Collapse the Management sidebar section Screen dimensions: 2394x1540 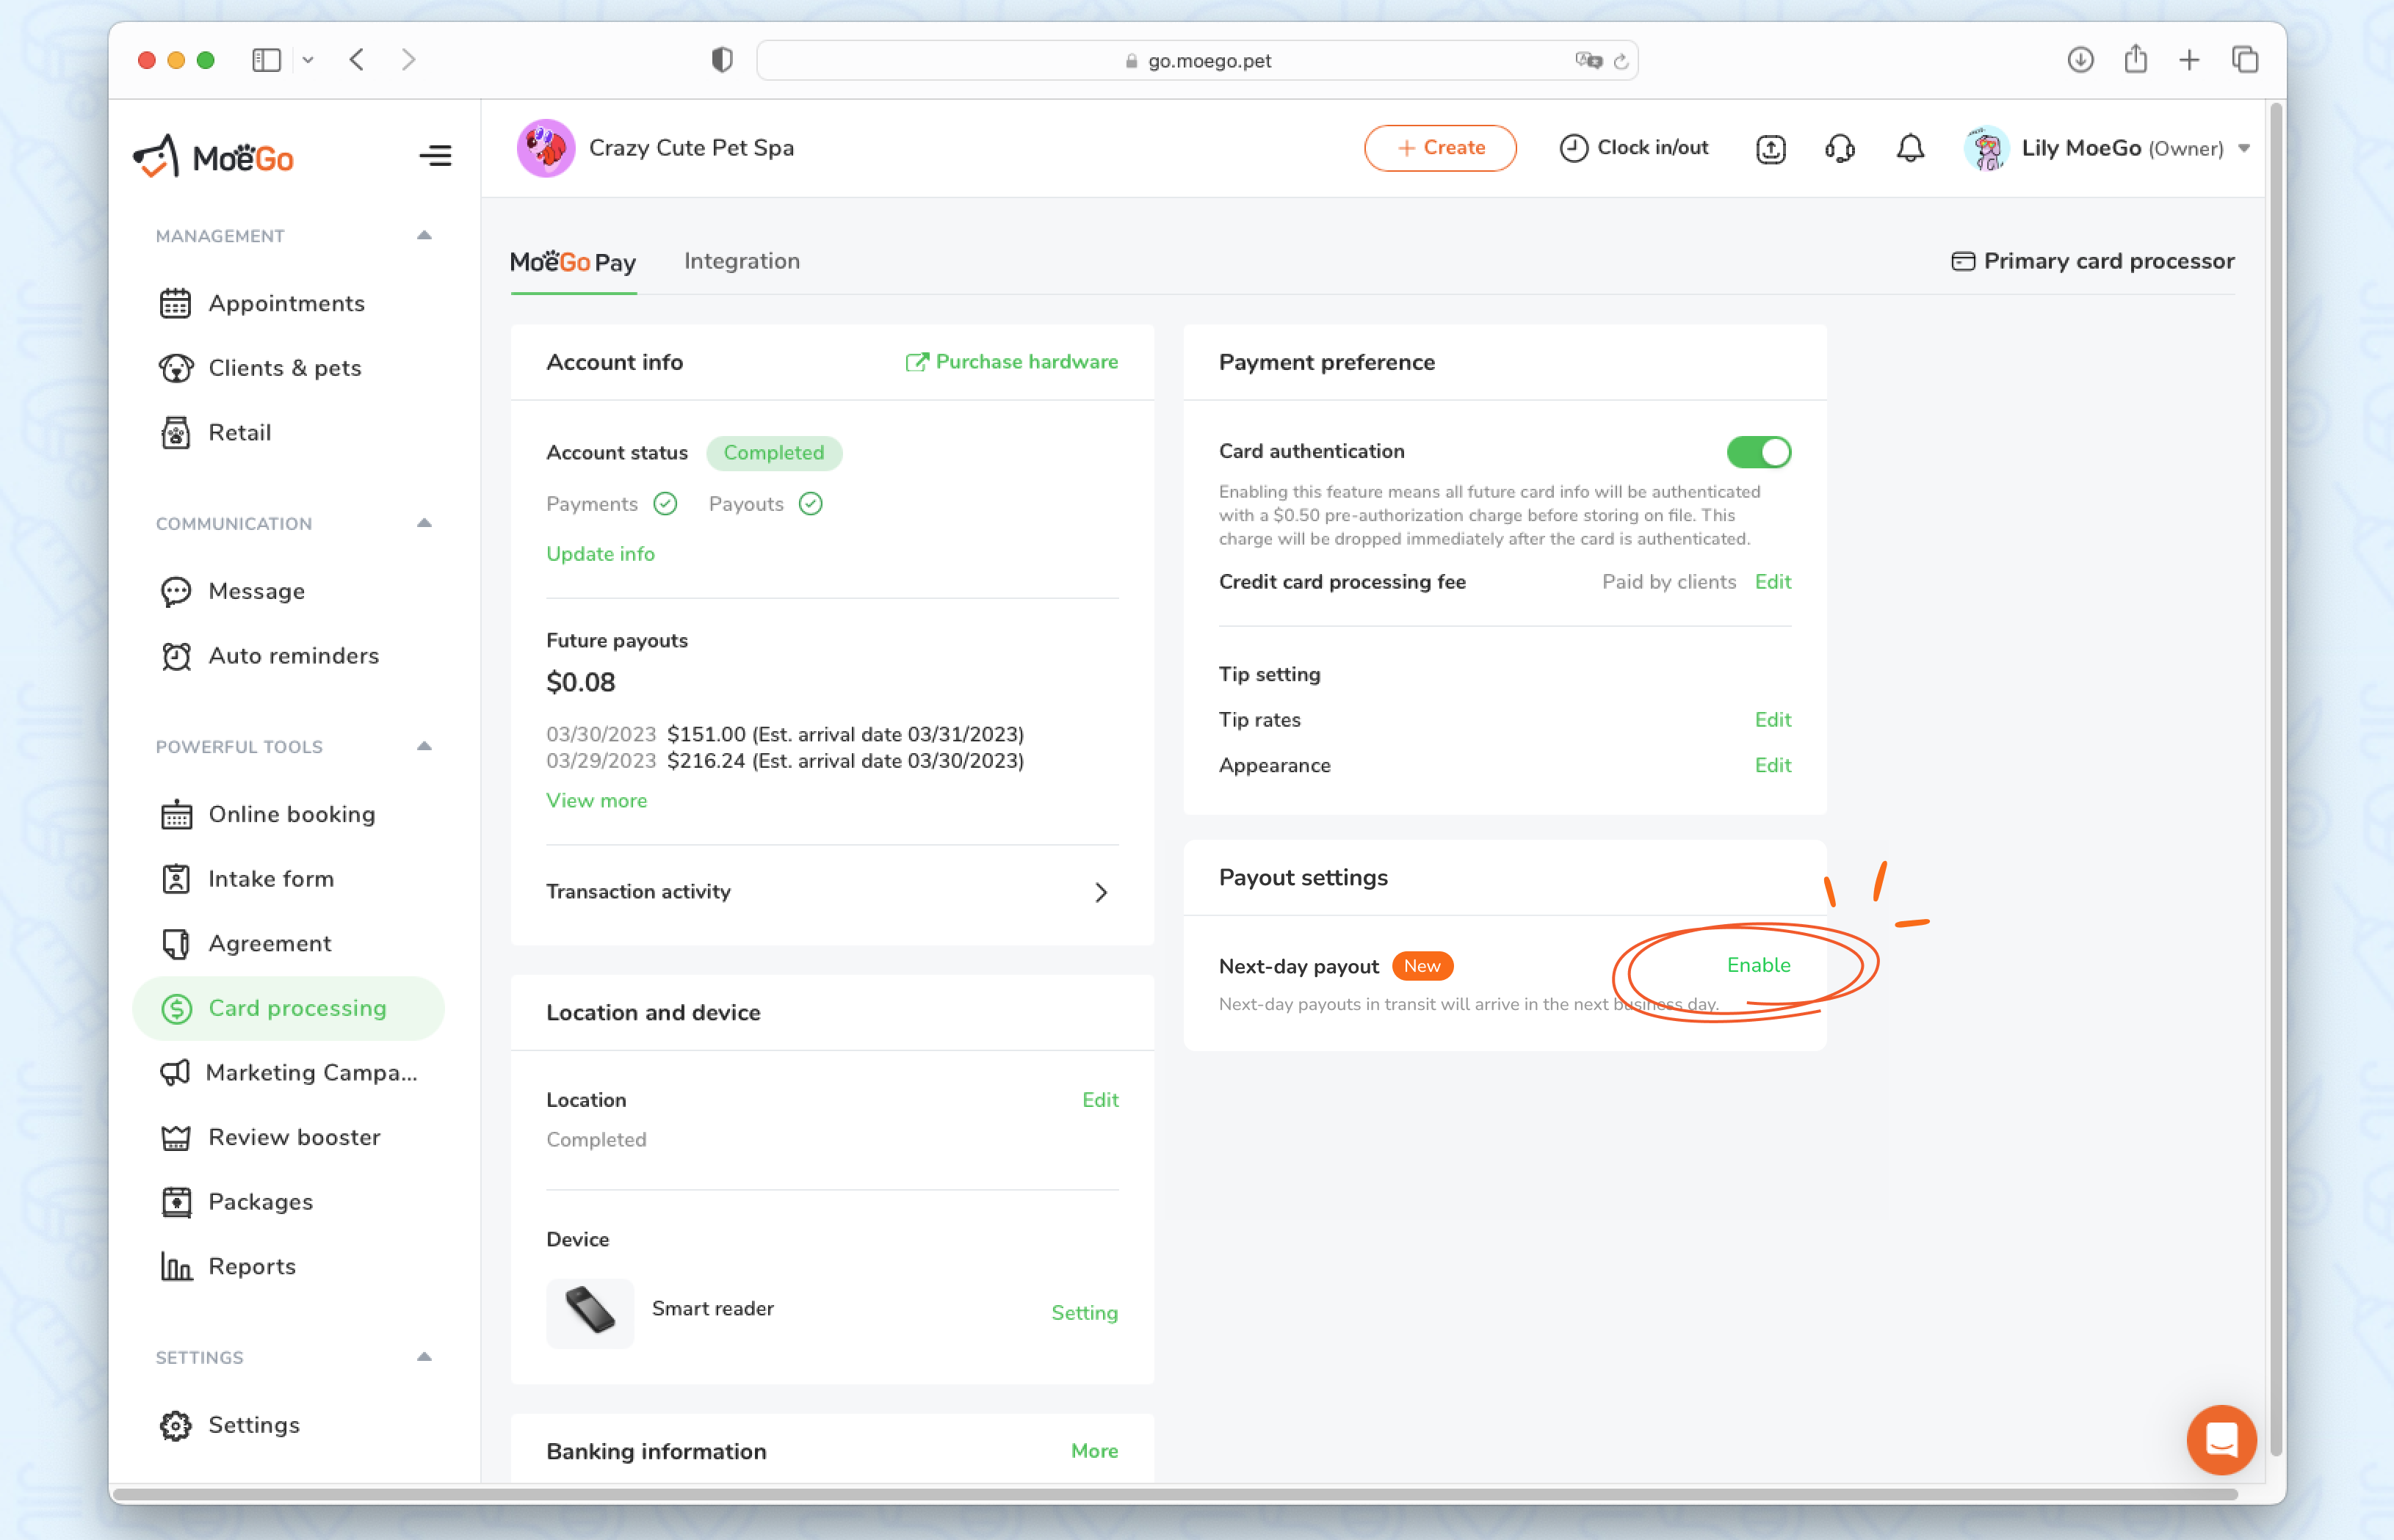point(424,235)
